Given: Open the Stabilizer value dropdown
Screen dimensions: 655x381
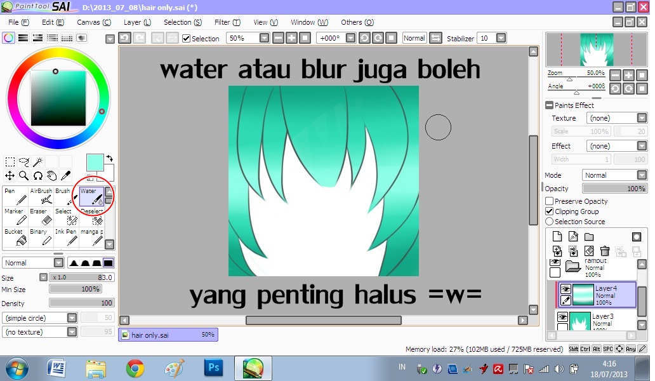Looking at the screenshot, I should coord(501,38).
